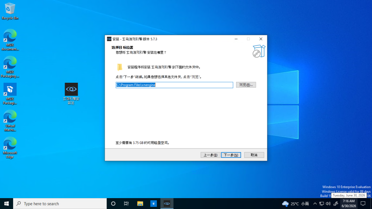Click installer title bar eye icon

tap(109, 39)
